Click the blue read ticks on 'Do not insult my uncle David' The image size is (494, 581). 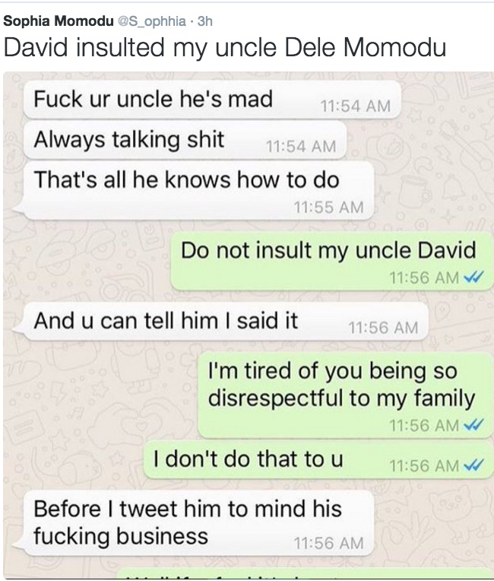(x=473, y=277)
